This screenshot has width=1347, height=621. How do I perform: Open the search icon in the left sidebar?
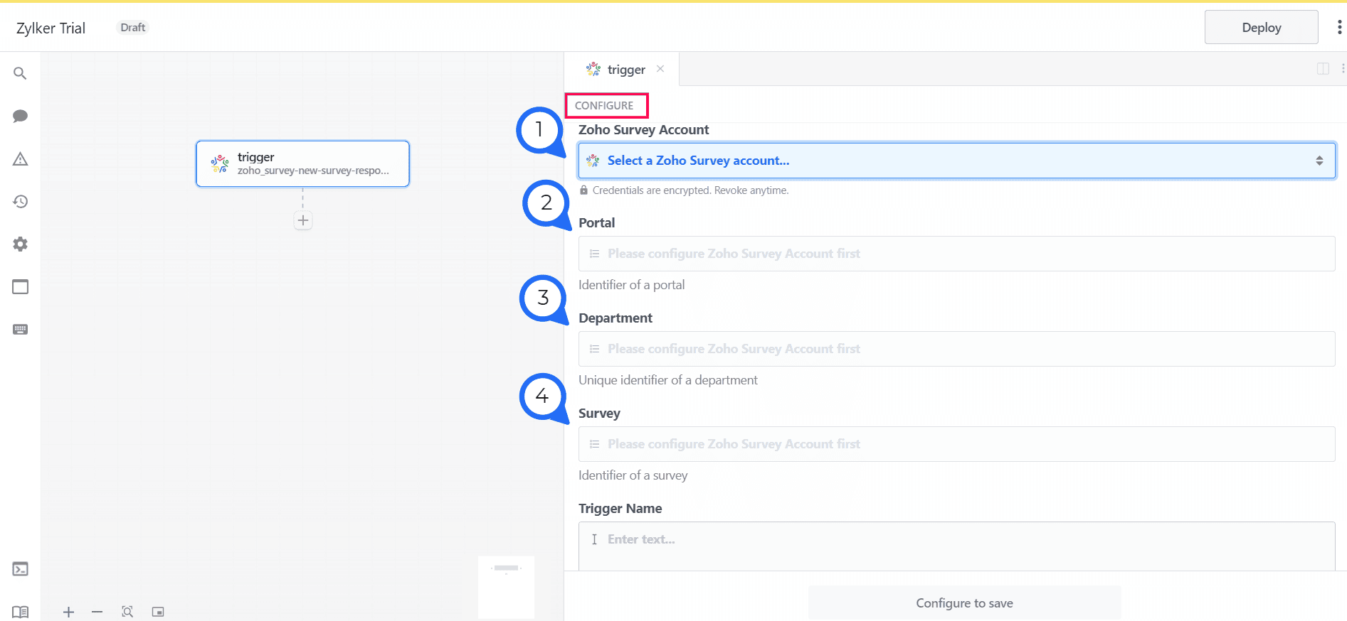click(20, 73)
